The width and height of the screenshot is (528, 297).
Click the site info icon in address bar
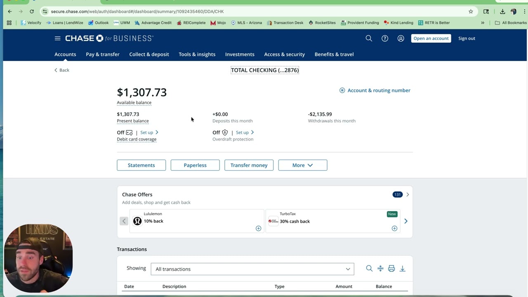45,12
